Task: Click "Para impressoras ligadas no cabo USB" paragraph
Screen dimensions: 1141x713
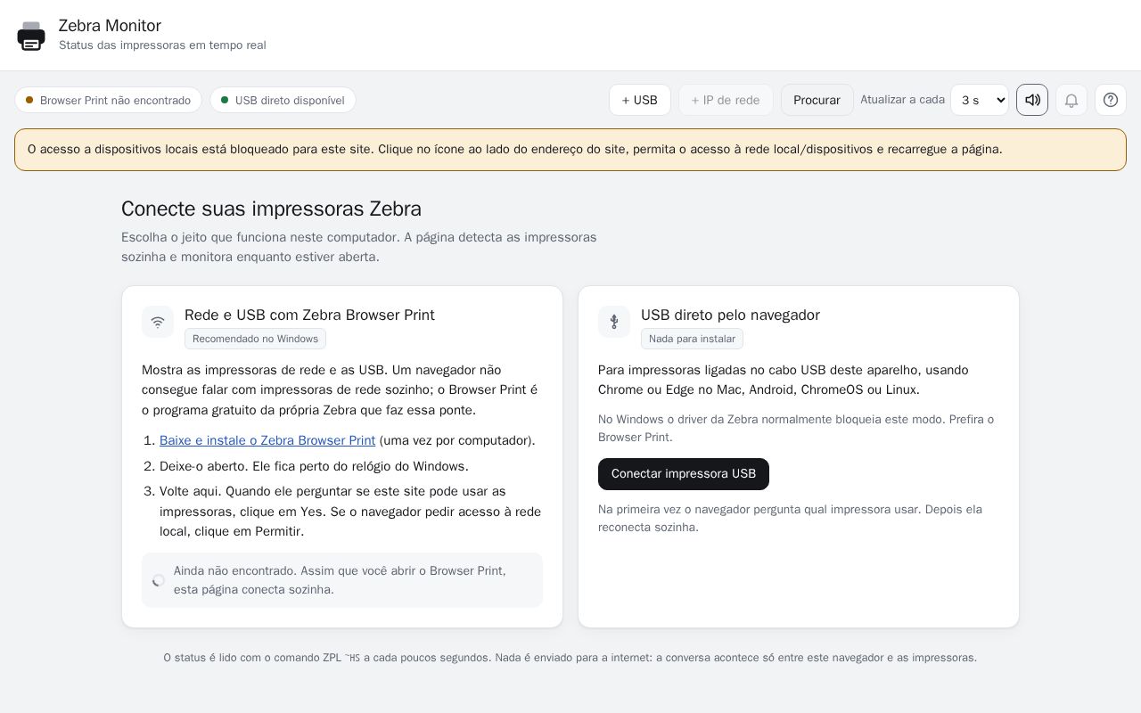Action: pos(784,380)
